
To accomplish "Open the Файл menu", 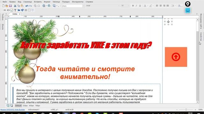I will coord(5,2).
